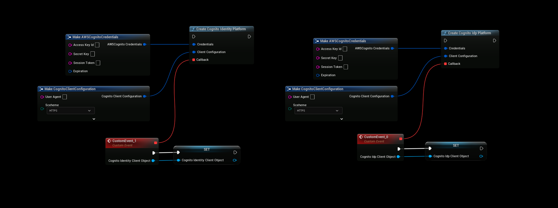The image size is (558, 208).
Task: Expand the right Make CognitoClientConfiguration advanced pins
Action: 342,119
